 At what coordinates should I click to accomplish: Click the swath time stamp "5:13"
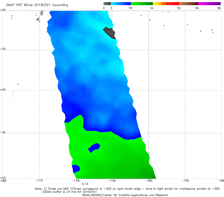point(85,184)
